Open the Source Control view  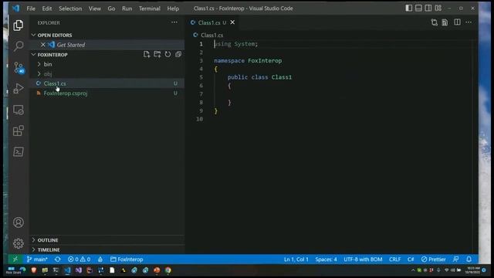(x=19, y=67)
